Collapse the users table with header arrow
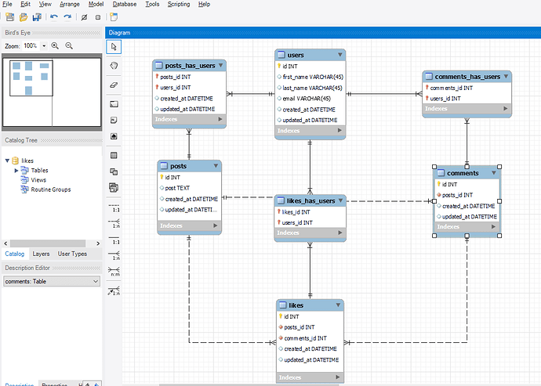This screenshot has height=386, width=541. coord(339,55)
